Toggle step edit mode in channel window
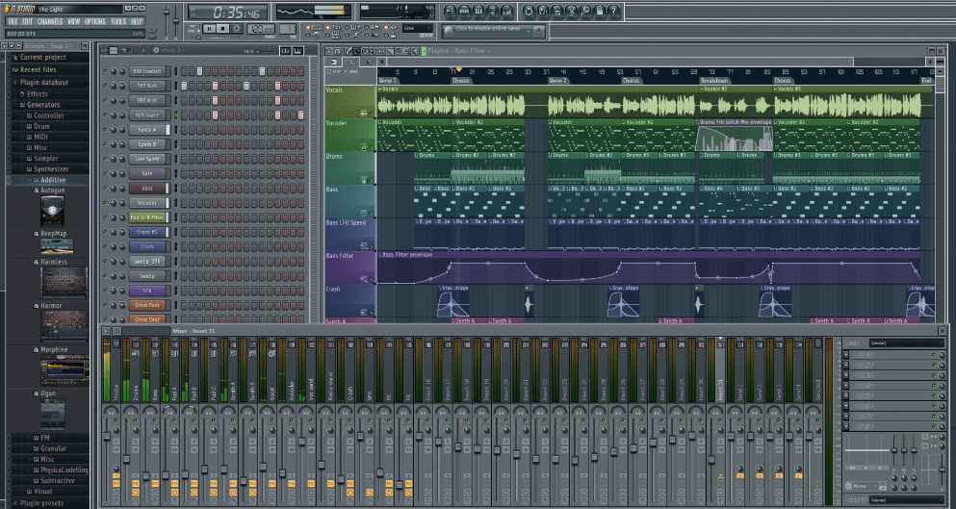 (x=285, y=51)
